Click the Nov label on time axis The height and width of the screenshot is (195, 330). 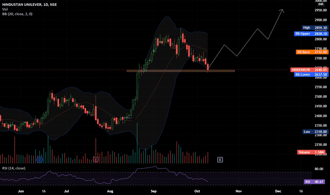pos(239,191)
